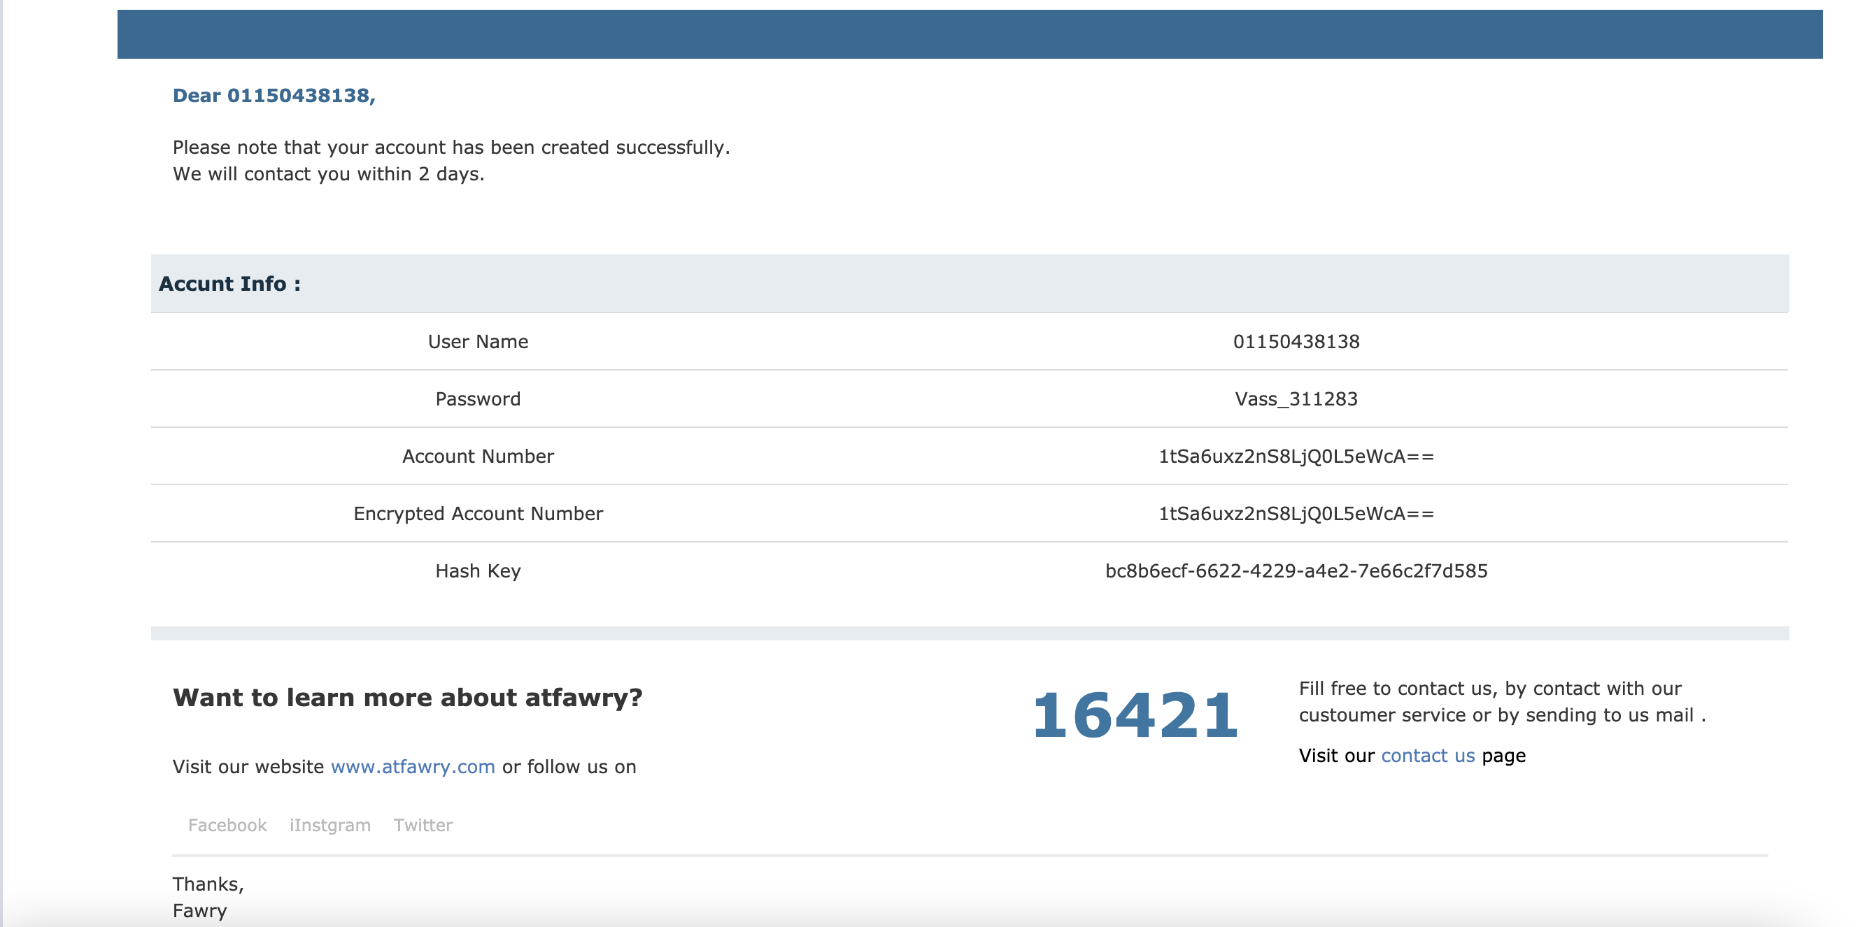Click the Password label

click(x=478, y=398)
